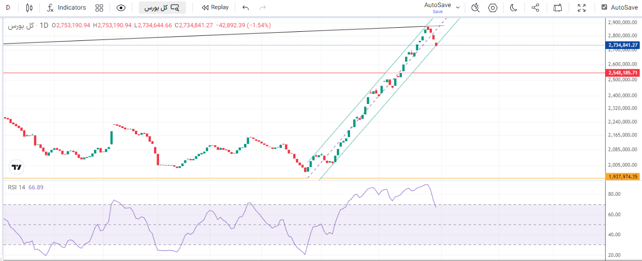This screenshot has width=642, height=261.
Task: Undo the last chart action
Action: coord(245,8)
